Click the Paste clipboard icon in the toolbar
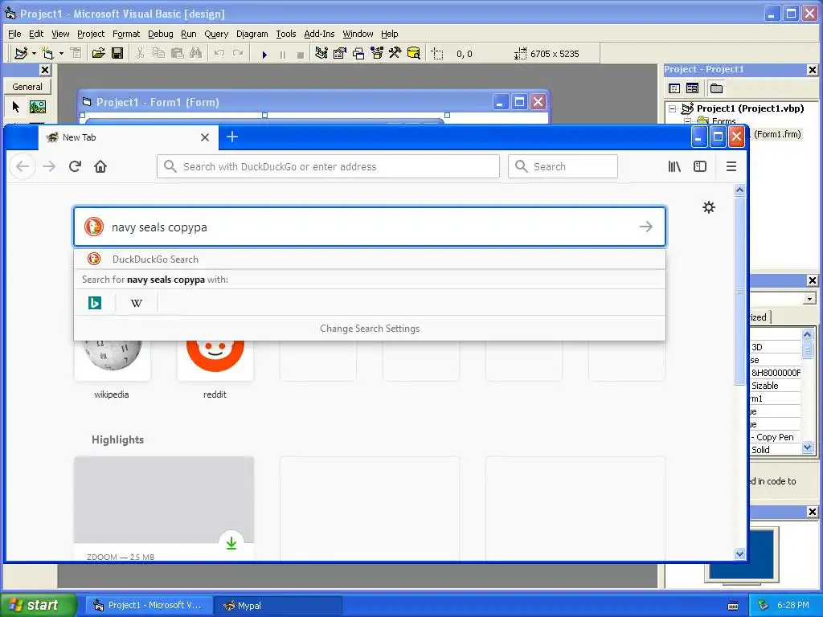 [178, 54]
